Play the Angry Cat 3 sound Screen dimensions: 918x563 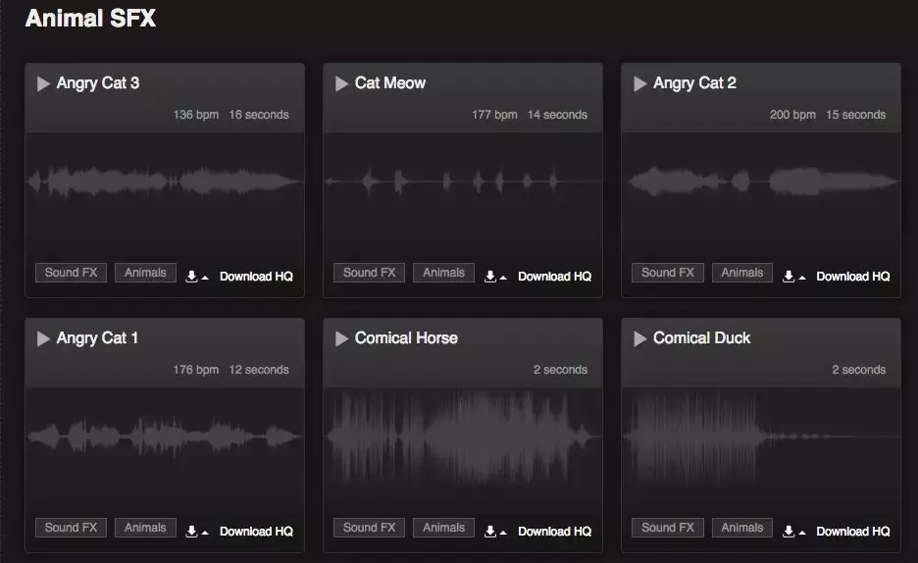pyautogui.click(x=43, y=83)
